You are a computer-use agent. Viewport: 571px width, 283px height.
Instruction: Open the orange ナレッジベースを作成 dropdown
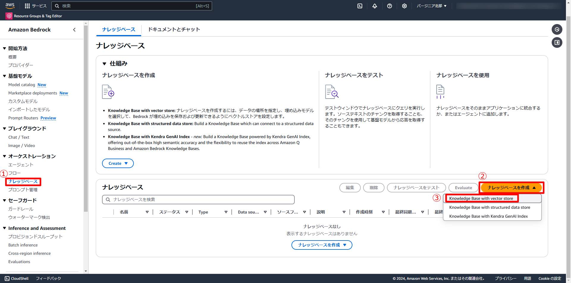(x=511, y=188)
